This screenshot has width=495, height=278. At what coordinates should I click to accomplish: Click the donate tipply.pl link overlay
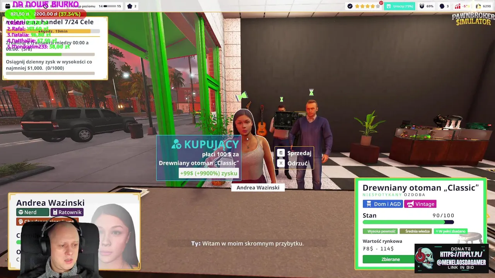coord(451,258)
